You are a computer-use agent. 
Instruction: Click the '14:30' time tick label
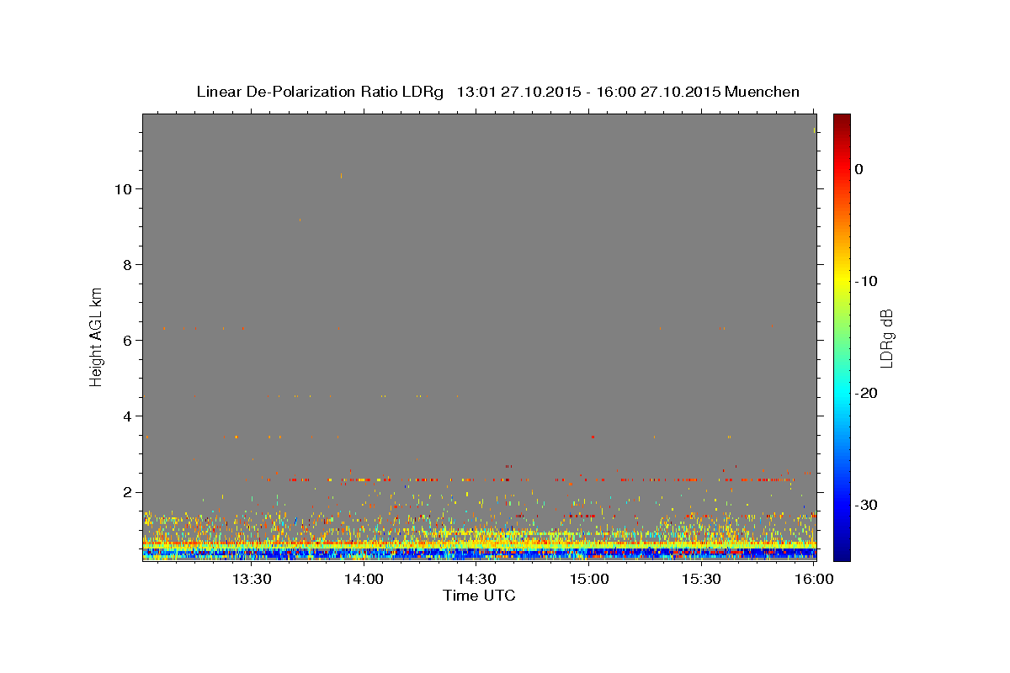click(476, 580)
